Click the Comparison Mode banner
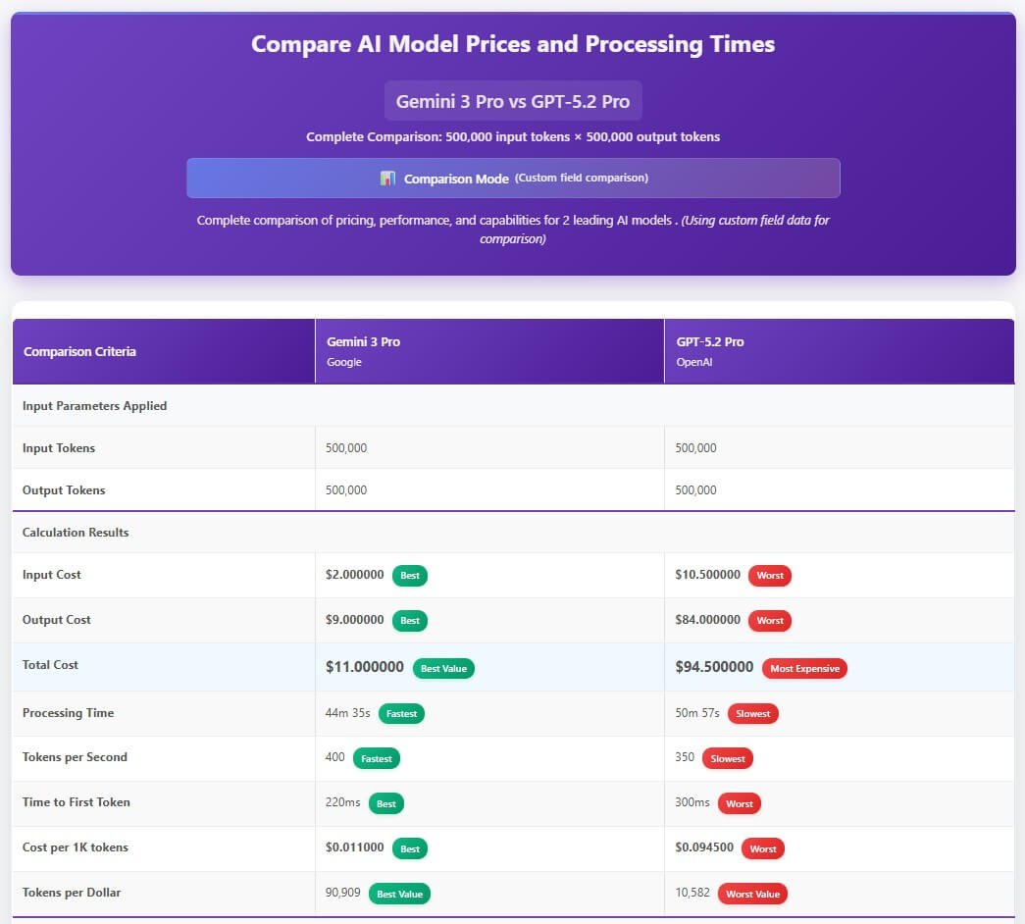The image size is (1025, 924). click(512, 178)
